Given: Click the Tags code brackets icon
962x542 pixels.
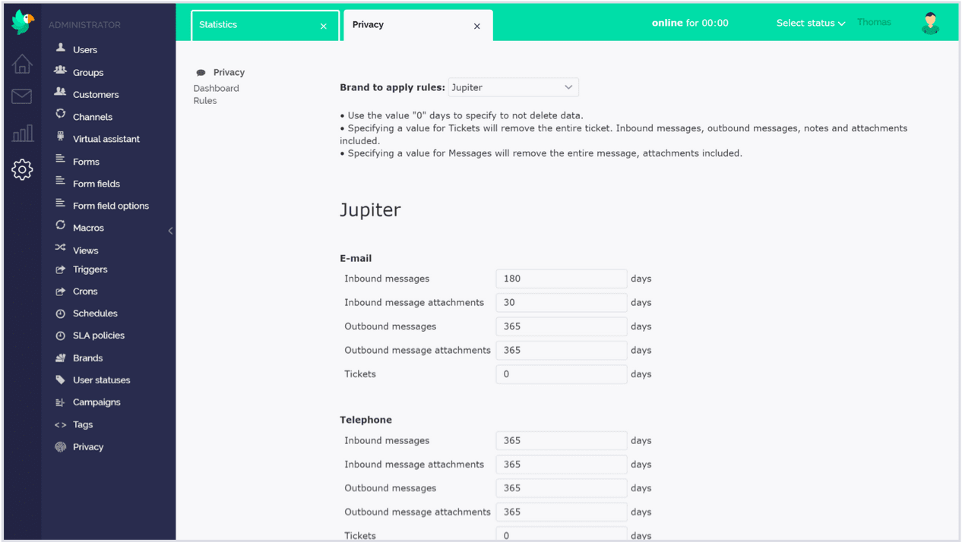Looking at the screenshot, I should tap(59, 424).
